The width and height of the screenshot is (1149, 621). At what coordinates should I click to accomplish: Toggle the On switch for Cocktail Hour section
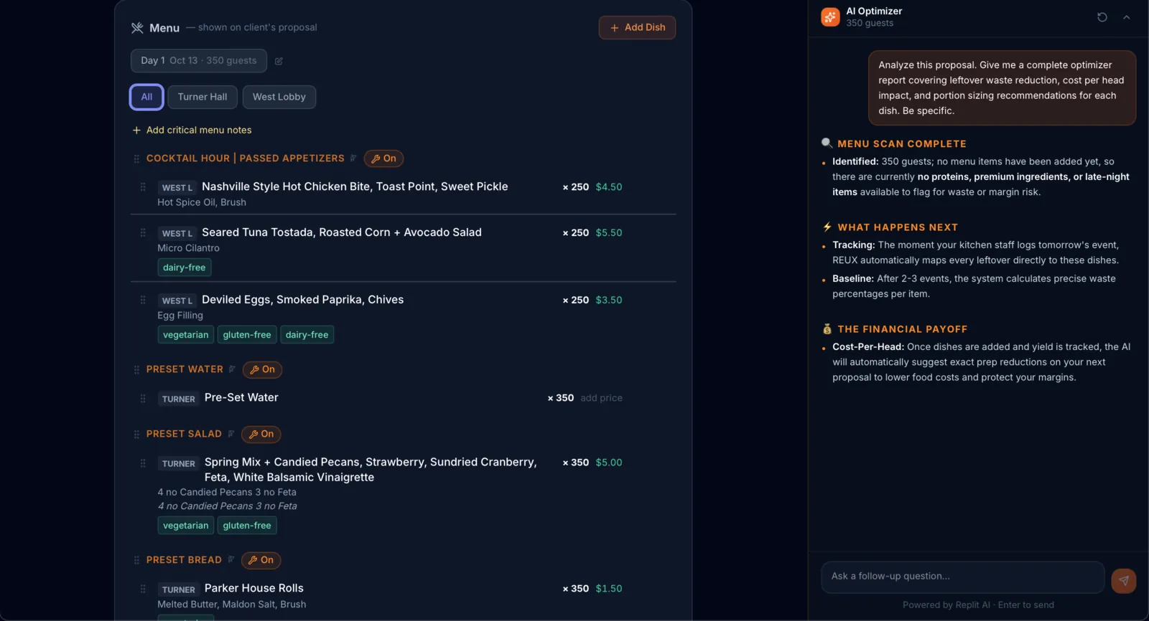tap(383, 158)
